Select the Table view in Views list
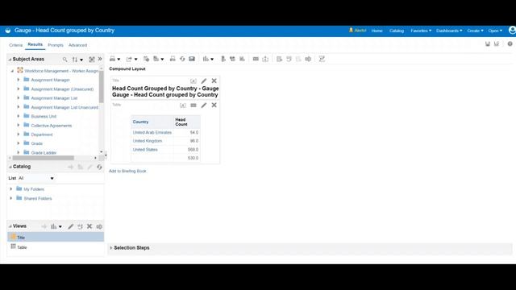The height and width of the screenshot is (290, 516). click(56, 247)
